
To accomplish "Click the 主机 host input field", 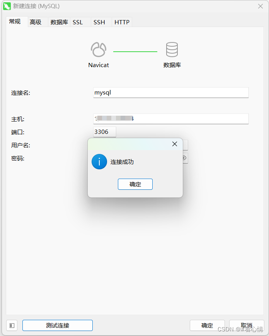I will tap(171, 119).
